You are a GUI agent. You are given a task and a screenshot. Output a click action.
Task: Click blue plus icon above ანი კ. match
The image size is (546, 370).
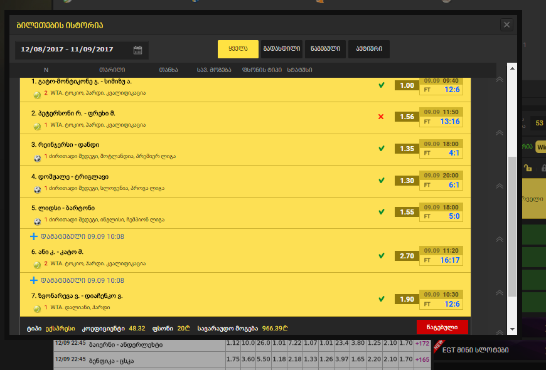tap(34, 236)
